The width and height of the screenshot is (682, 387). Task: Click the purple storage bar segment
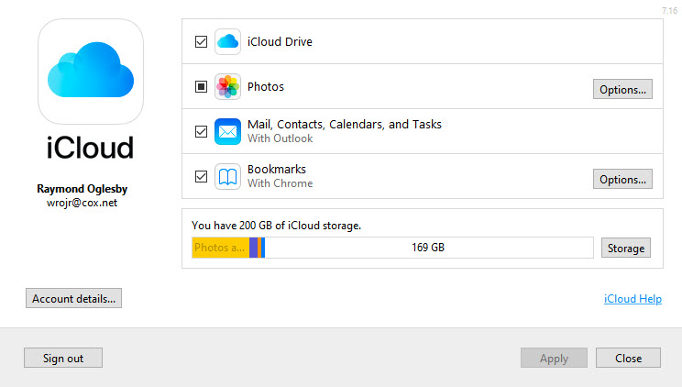(x=253, y=248)
